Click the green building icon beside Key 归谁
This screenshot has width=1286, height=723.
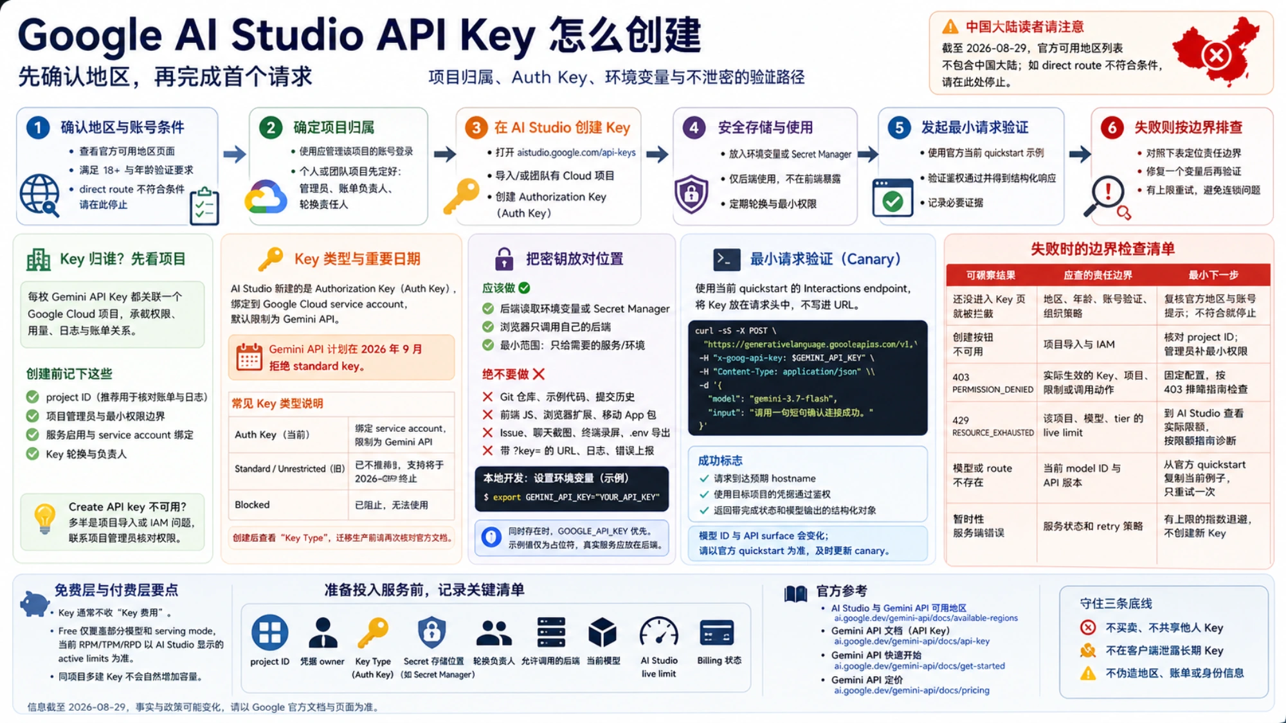[39, 260]
